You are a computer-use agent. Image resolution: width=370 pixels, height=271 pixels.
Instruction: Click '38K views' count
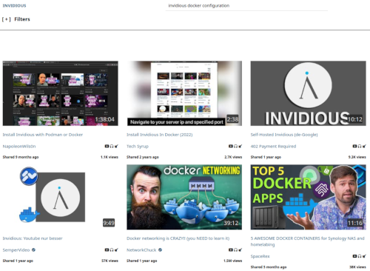click(x=357, y=267)
